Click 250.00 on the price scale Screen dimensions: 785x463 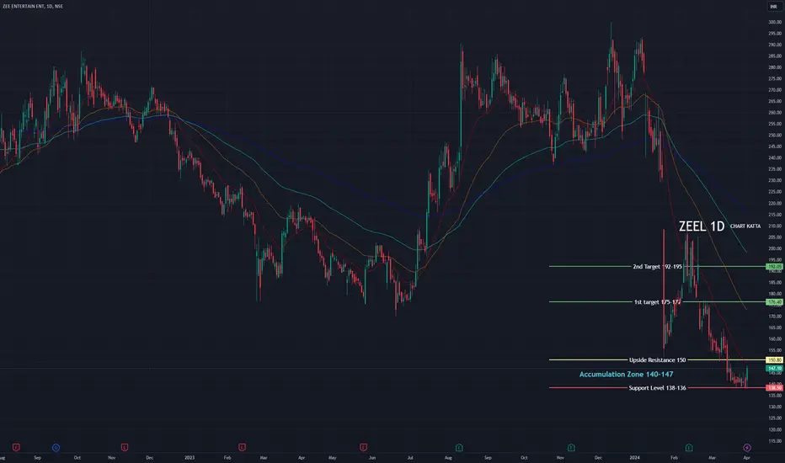pos(775,136)
